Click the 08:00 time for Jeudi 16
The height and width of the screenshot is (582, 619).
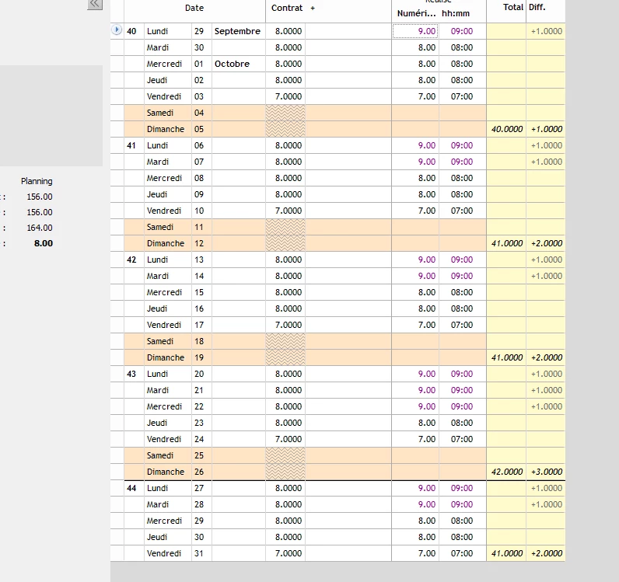[462, 308]
